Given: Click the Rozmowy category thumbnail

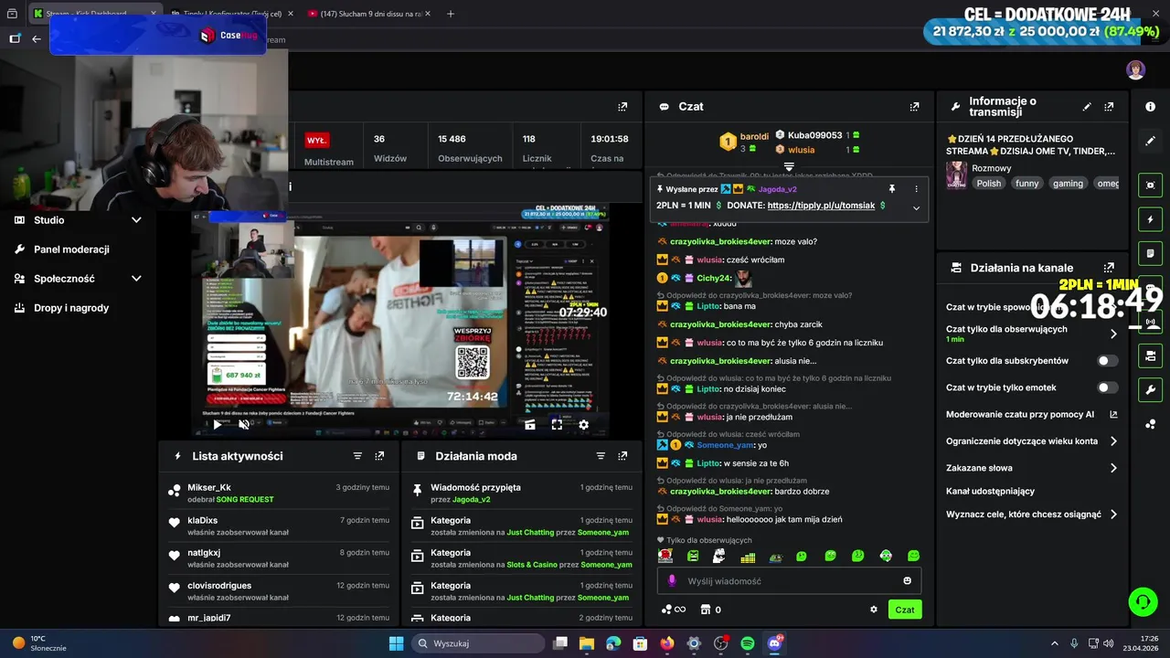Looking at the screenshot, I should (956, 175).
